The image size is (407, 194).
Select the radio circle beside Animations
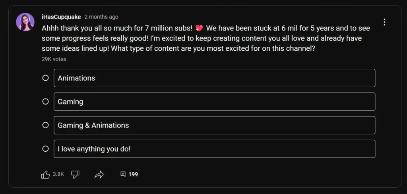46,78
